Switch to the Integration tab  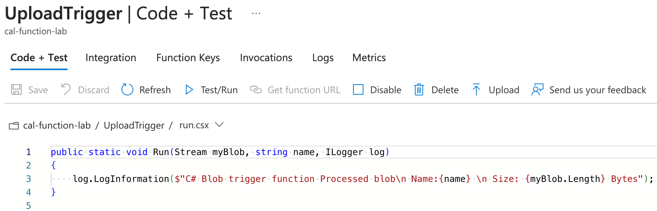tap(111, 58)
